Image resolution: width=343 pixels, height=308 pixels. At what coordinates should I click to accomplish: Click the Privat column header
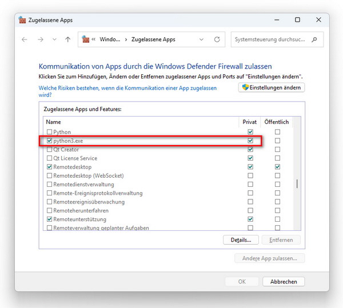pyautogui.click(x=250, y=122)
